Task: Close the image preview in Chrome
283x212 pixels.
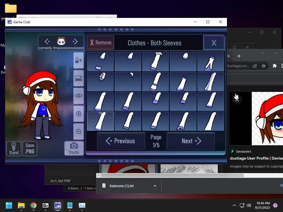Action: tap(237, 99)
